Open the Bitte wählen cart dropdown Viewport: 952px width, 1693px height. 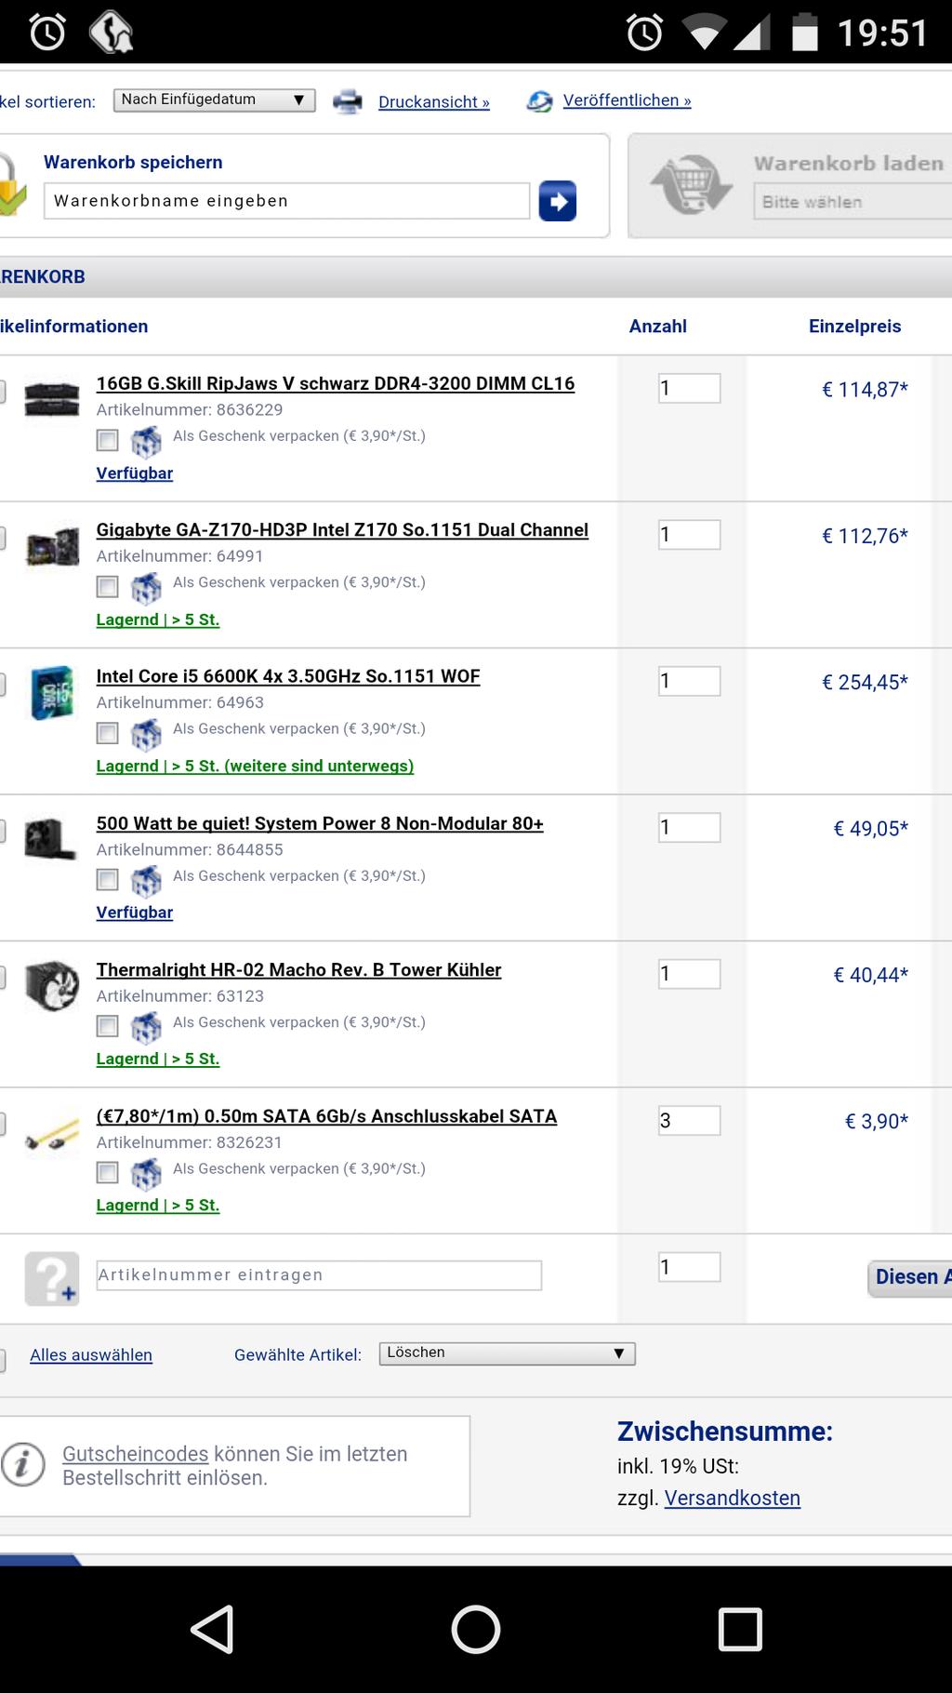click(852, 202)
